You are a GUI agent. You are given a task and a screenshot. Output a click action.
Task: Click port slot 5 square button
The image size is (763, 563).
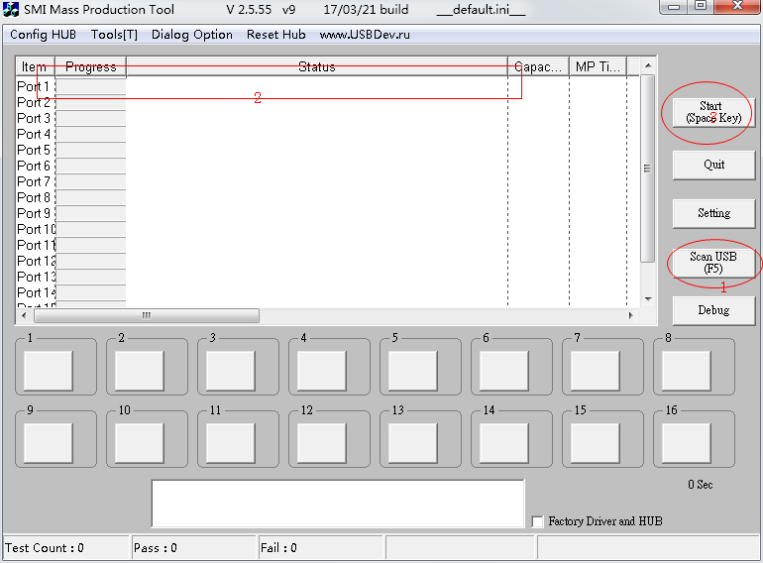tap(413, 371)
